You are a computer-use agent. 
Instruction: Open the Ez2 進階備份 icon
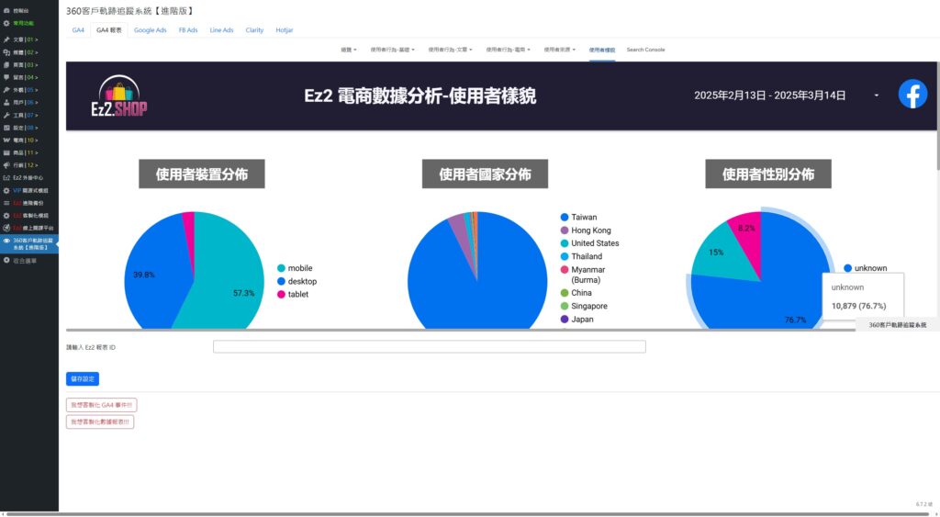[x=6, y=203]
